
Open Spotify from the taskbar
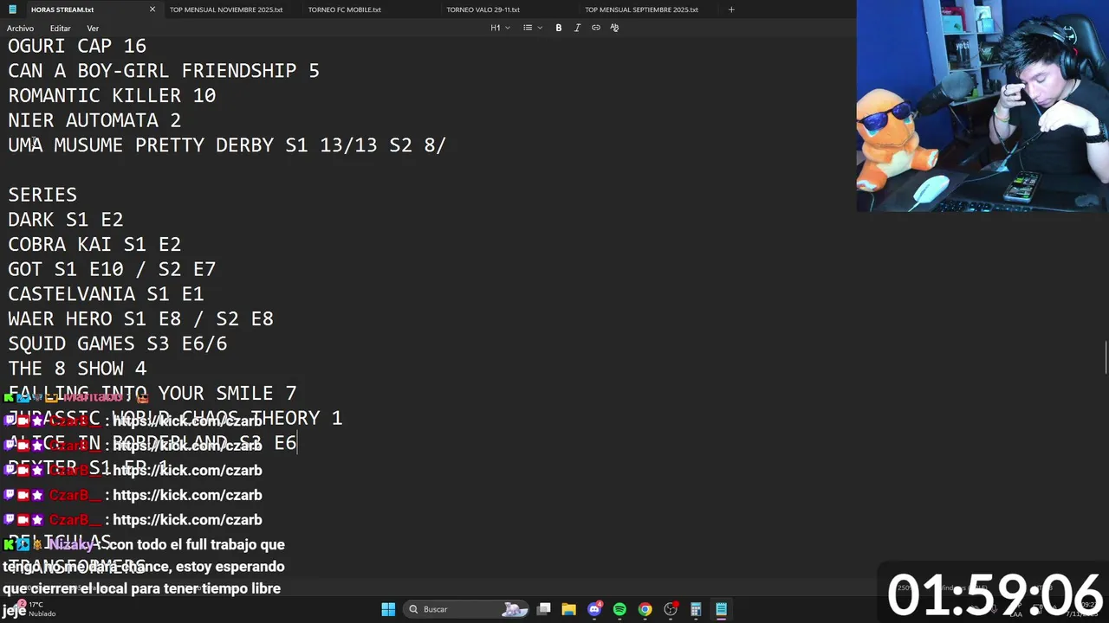tap(619, 609)
